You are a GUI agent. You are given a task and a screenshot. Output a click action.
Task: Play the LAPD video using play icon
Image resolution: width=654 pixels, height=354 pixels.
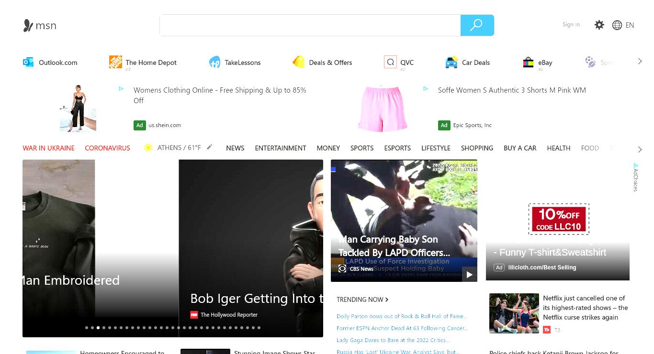coord(469,274)
